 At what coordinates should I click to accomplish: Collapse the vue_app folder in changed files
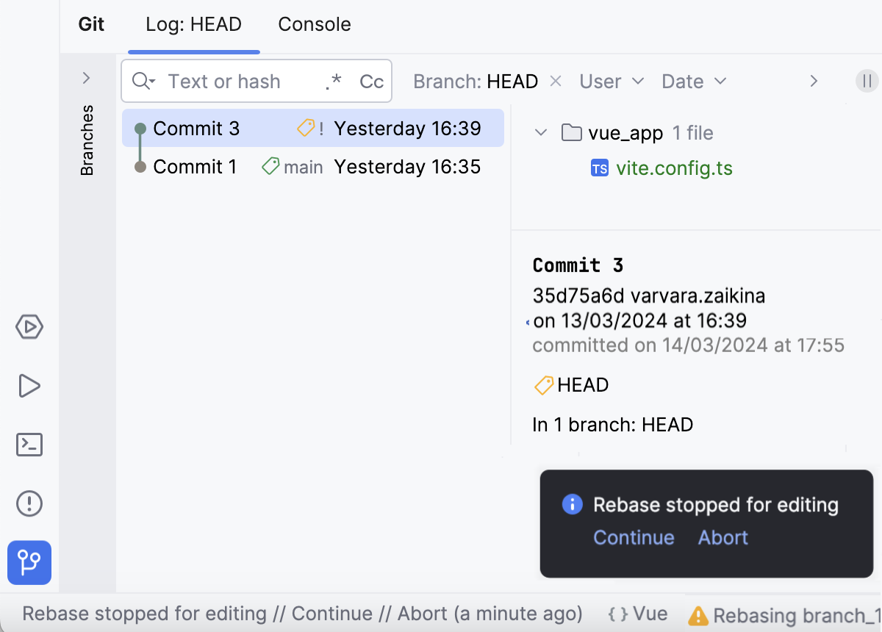[x=541, y=132]
